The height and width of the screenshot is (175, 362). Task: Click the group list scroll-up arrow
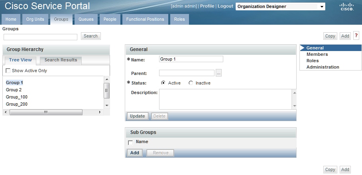(107, 79)
